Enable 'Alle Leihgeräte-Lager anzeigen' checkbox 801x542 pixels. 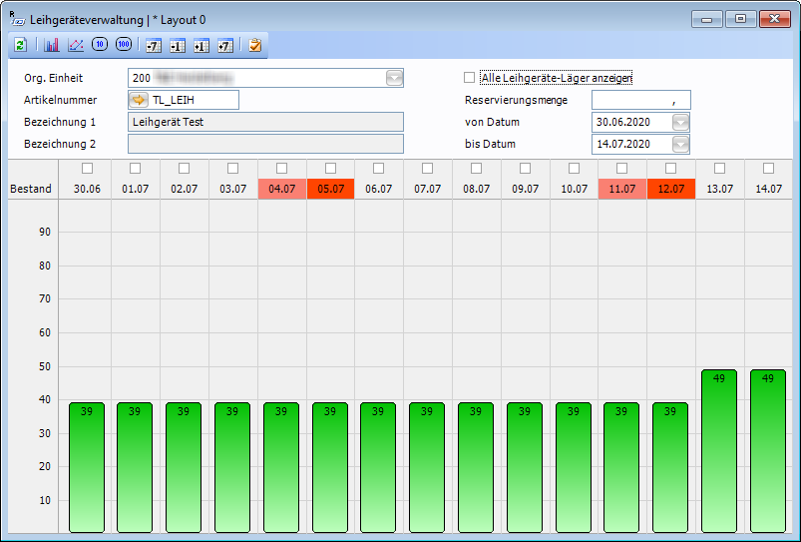[x=470, y=78]
